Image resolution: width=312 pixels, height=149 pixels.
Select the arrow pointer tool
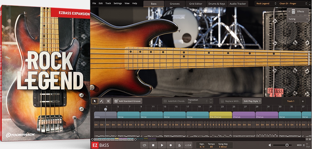coord(95,101)
